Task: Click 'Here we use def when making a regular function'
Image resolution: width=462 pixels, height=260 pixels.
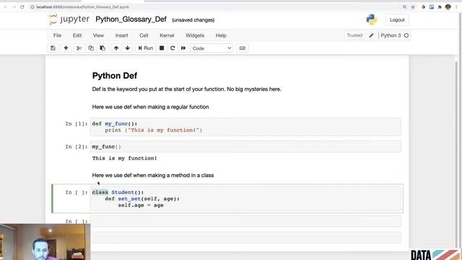Action: pyautogui.click(x=151, y=107)
